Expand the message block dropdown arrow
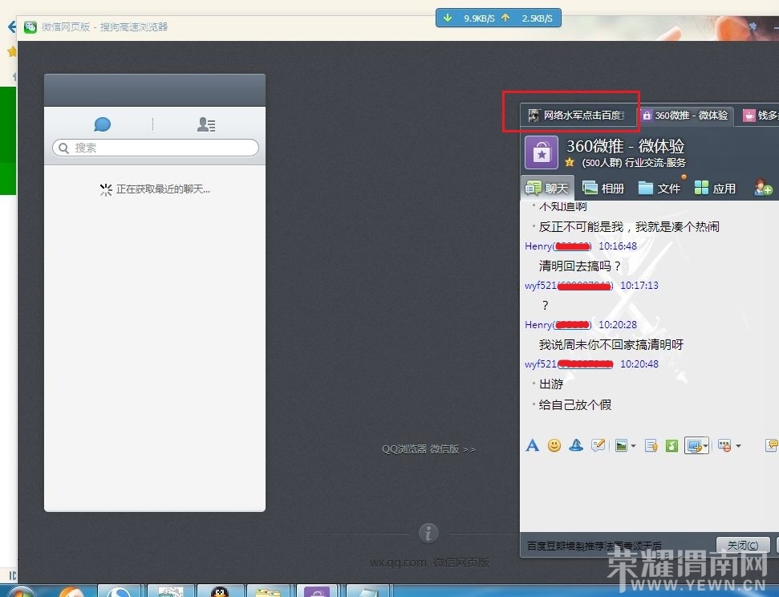Viewport: 779px width, 597px height. [x=738, y=446]
